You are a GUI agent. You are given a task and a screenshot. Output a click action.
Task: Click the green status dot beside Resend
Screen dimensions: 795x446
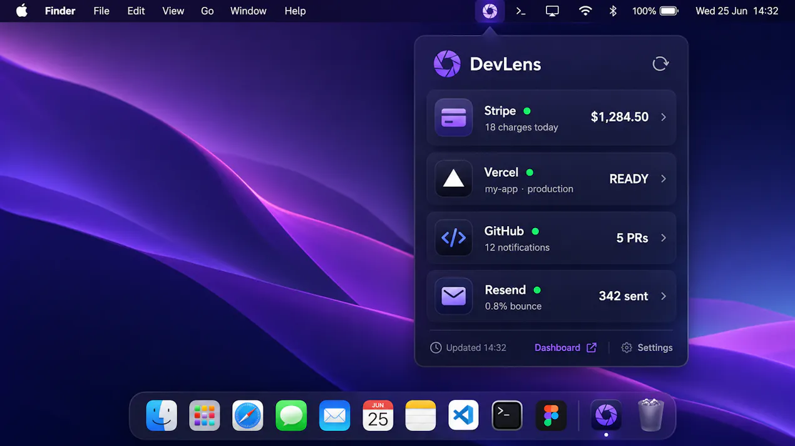537,290
